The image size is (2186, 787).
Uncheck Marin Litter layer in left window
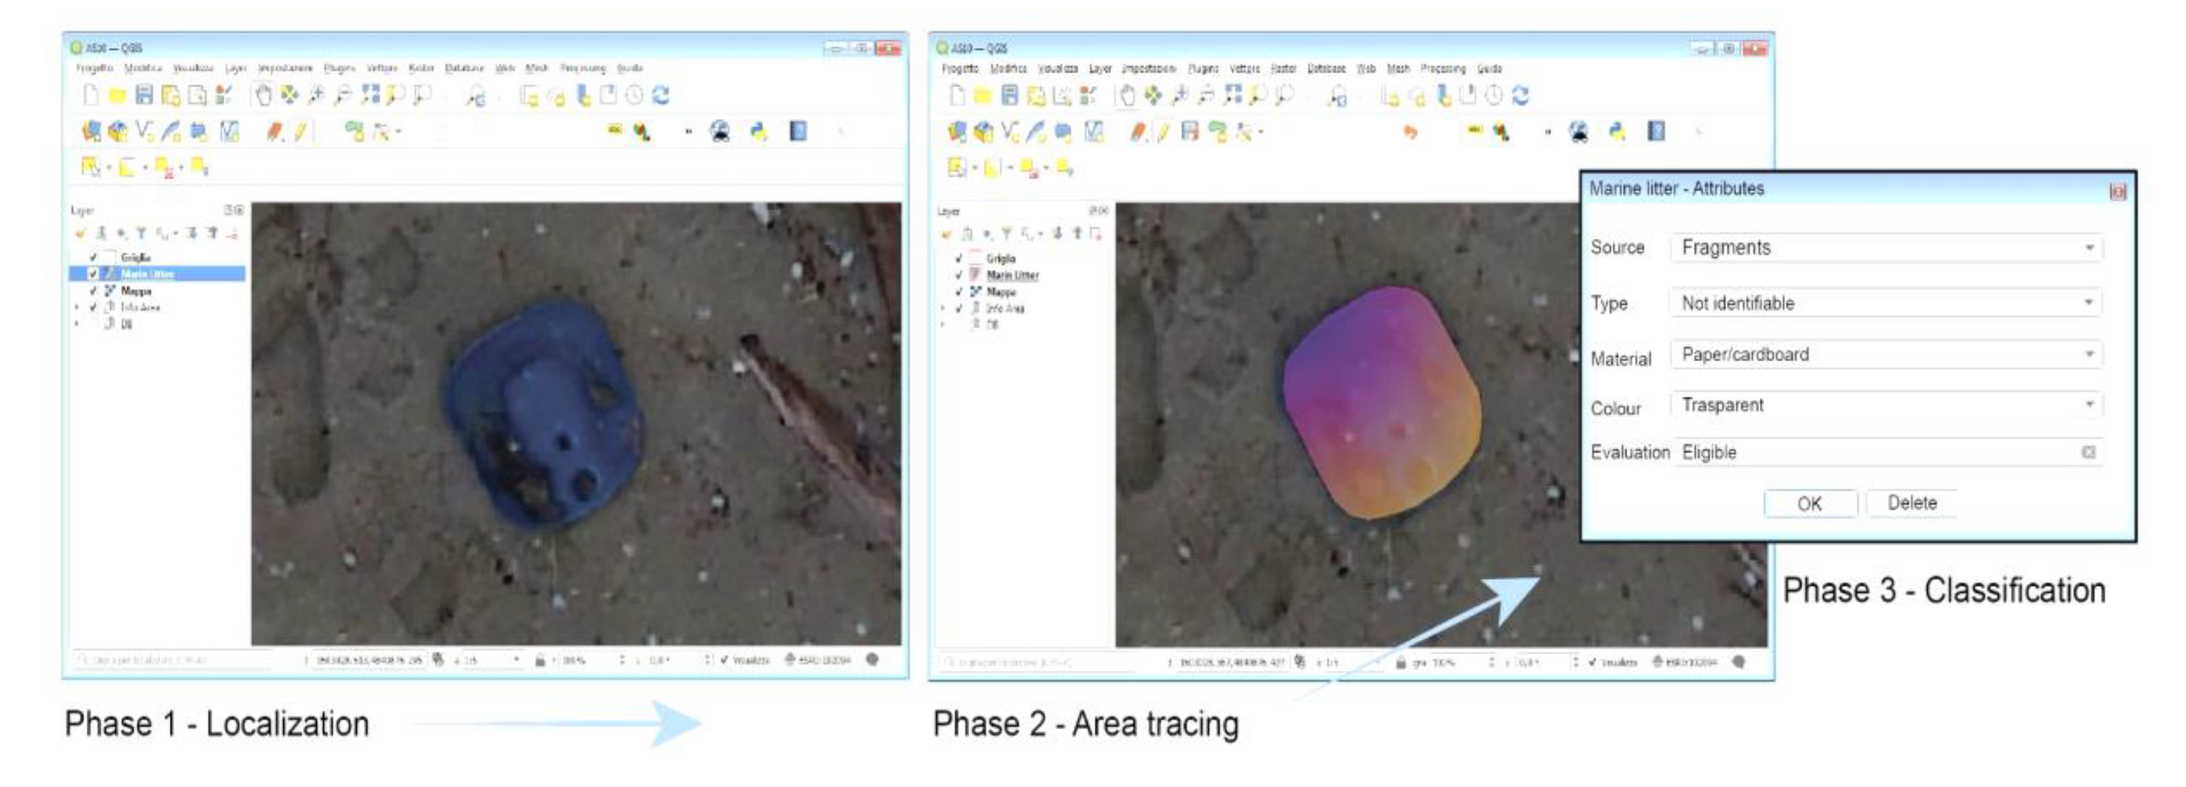[93, 274]
